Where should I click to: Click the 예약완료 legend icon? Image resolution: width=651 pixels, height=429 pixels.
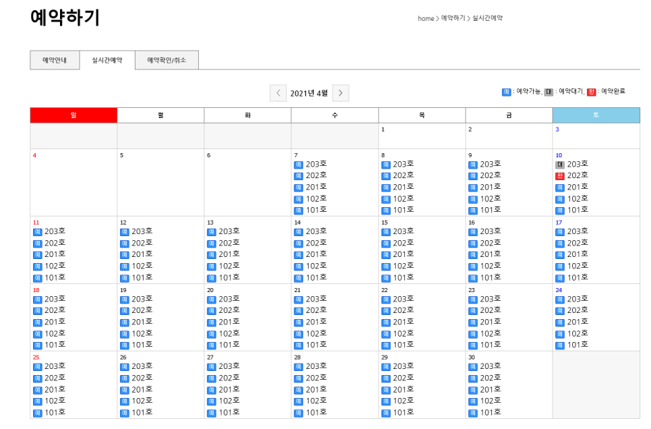(591, 92)
